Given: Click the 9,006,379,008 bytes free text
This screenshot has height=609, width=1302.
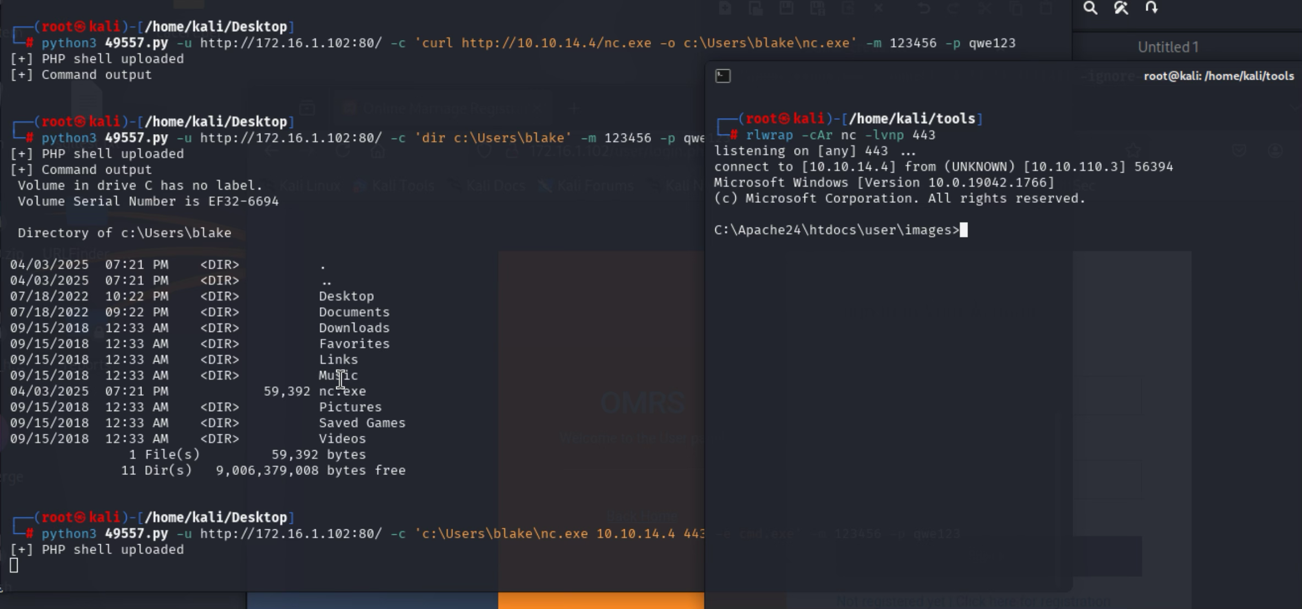Looking at the screenshot, I should tap(310, 470).
